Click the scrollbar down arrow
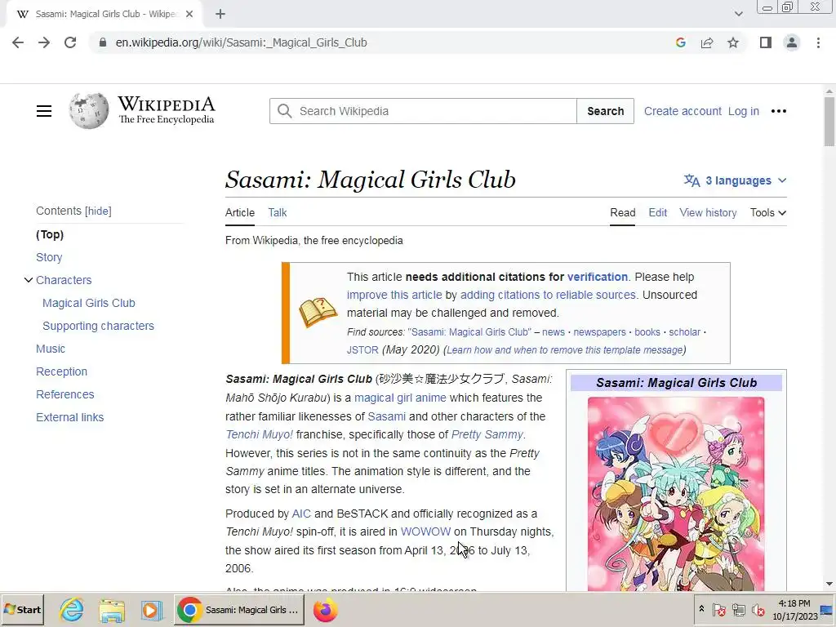836x627 pixels. coord(829,585)
